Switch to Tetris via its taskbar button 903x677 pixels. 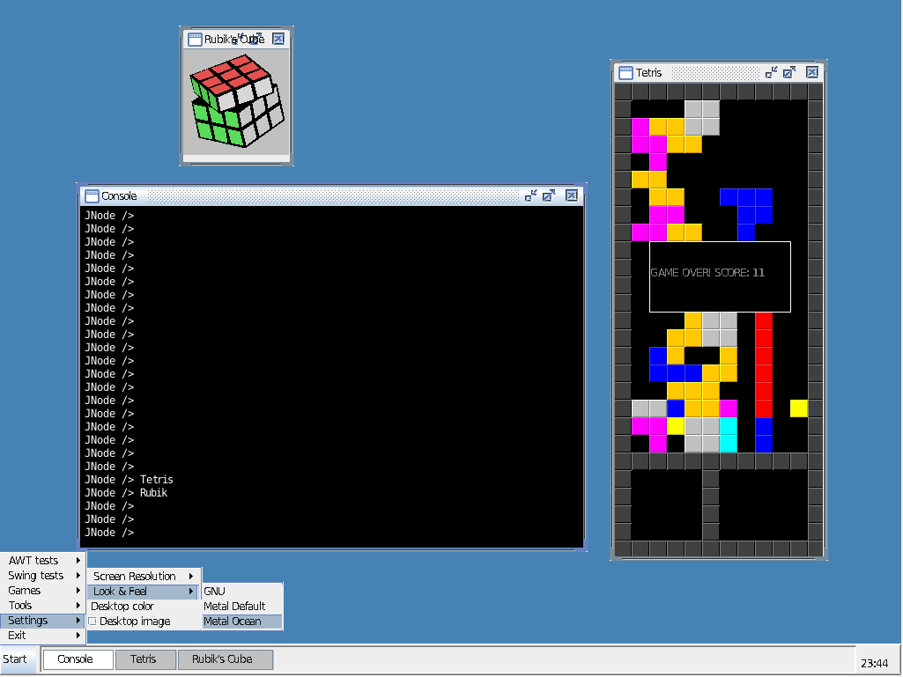pos(144,659)
